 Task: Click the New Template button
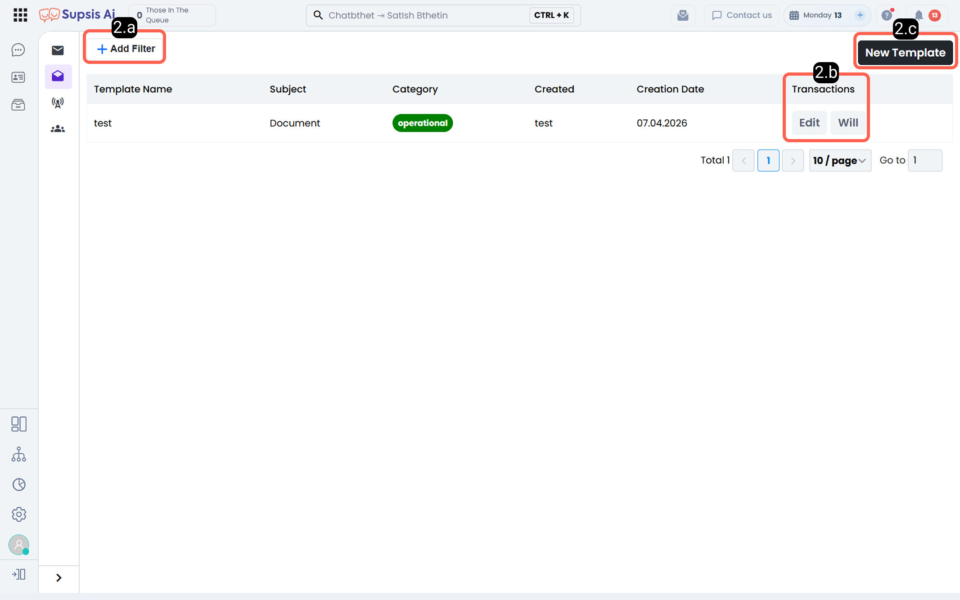[905, 53]
